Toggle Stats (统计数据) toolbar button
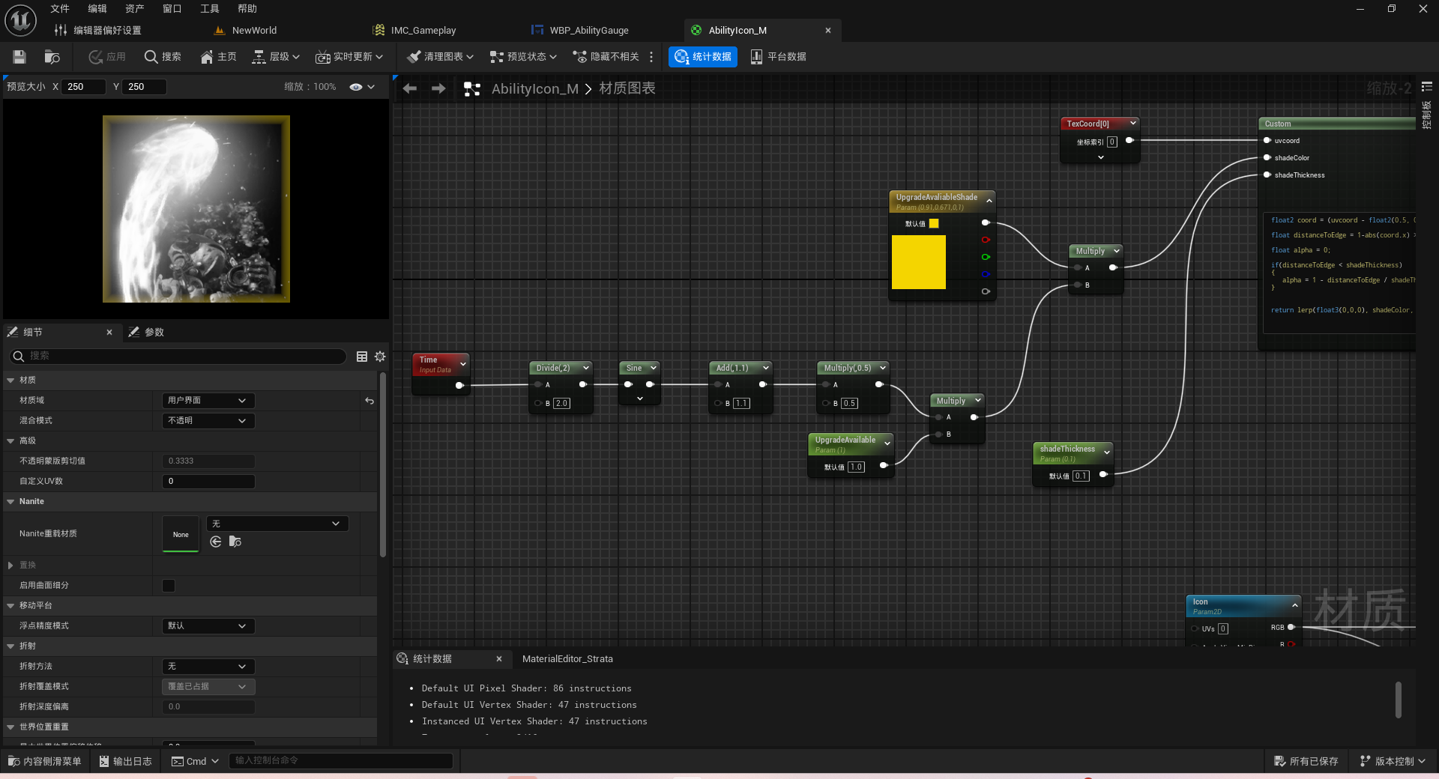 coord(703,57)
